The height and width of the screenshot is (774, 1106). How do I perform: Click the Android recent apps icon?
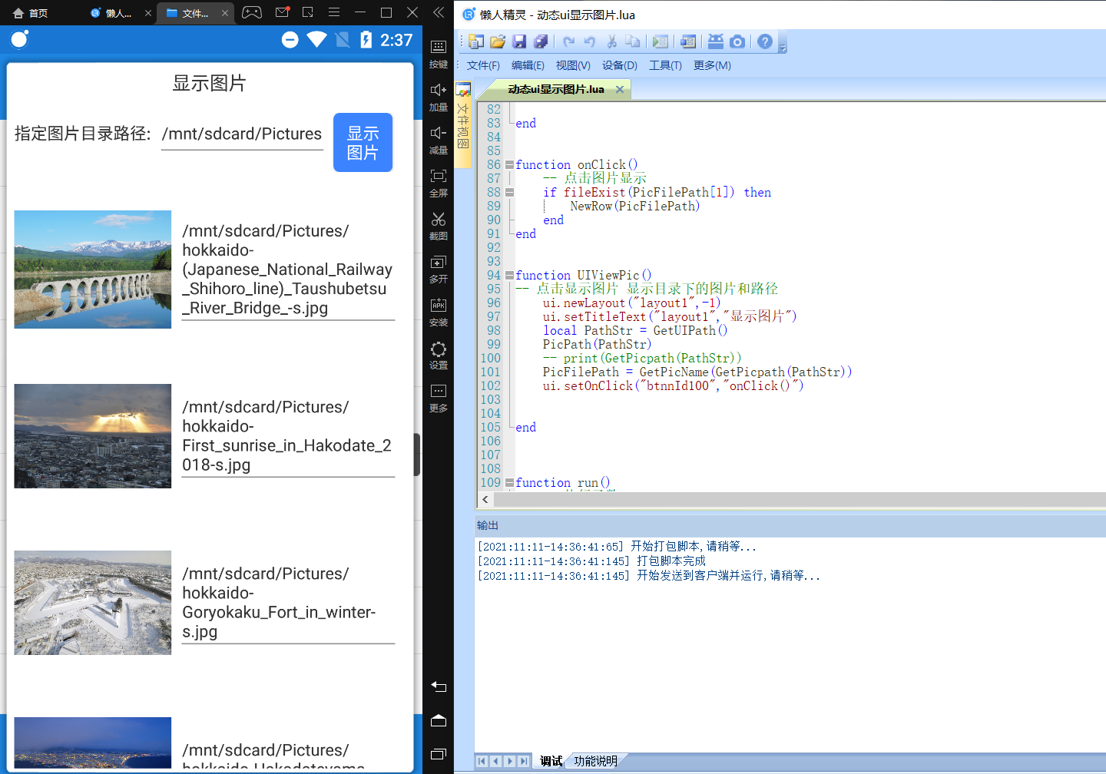pyautogui.click(x=439, y=754)
